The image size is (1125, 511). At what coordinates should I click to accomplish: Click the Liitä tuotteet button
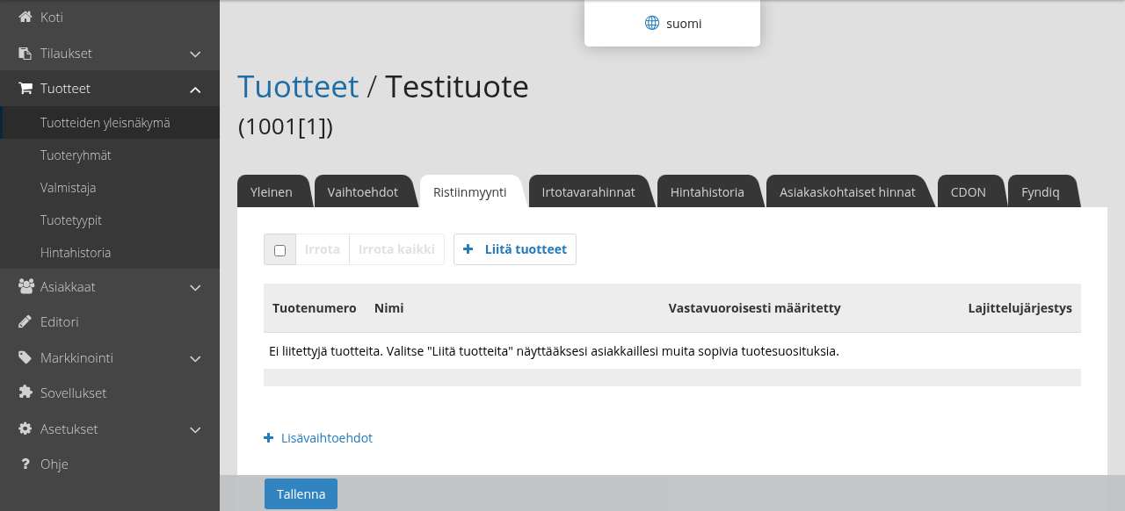(515, 249)
